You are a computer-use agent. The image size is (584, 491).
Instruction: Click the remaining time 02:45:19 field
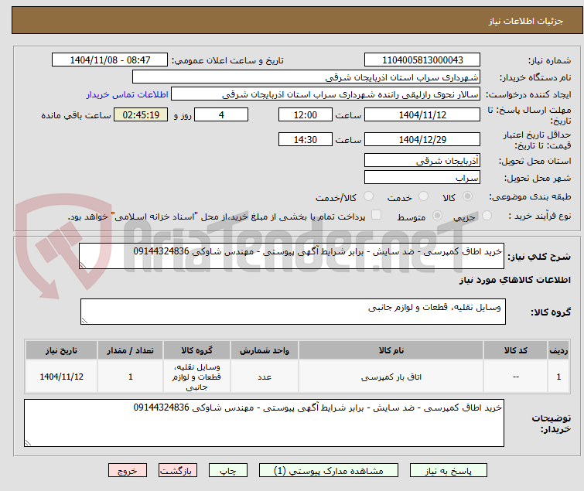(141, 114)
